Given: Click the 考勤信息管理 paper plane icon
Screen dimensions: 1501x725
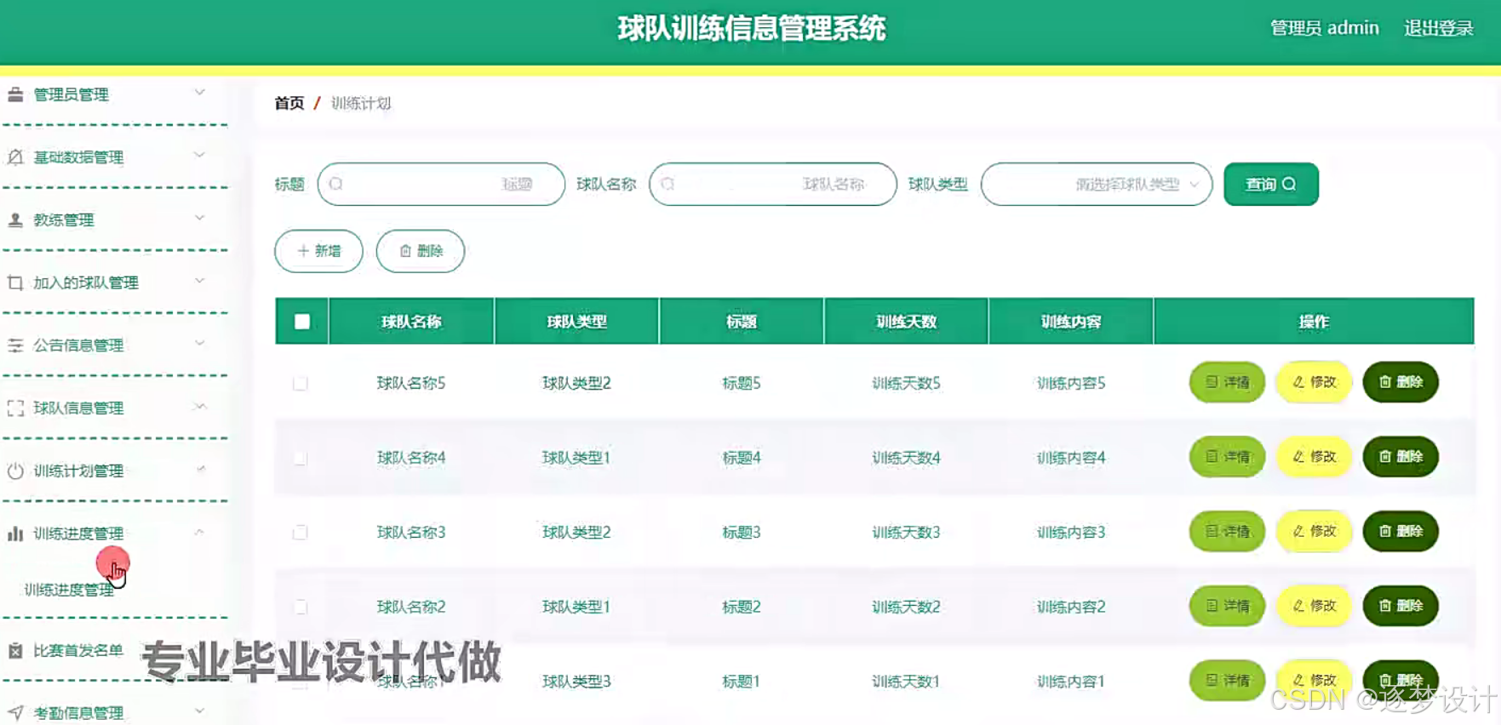Looking at the screenshot, I should (15, 713).
